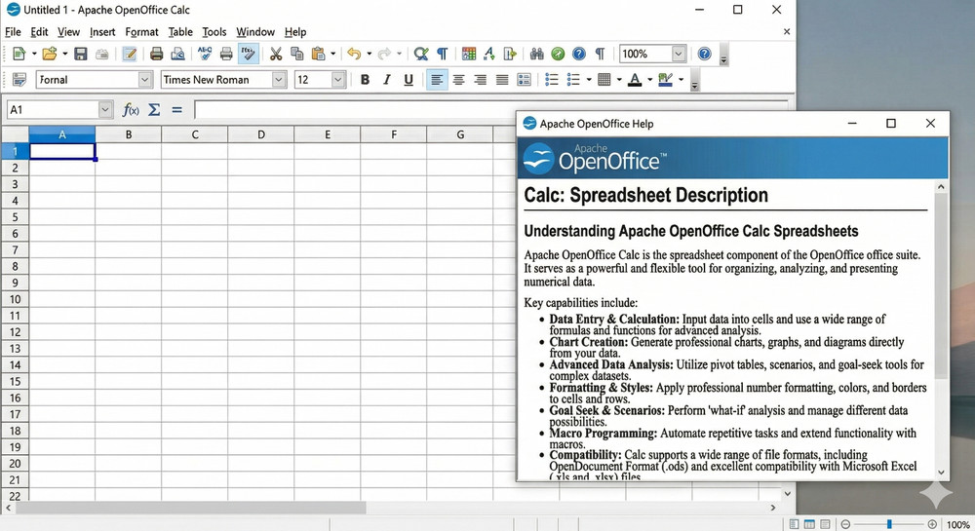Open the Format menu
The image size is (975, 531).
tap(141, 32)
